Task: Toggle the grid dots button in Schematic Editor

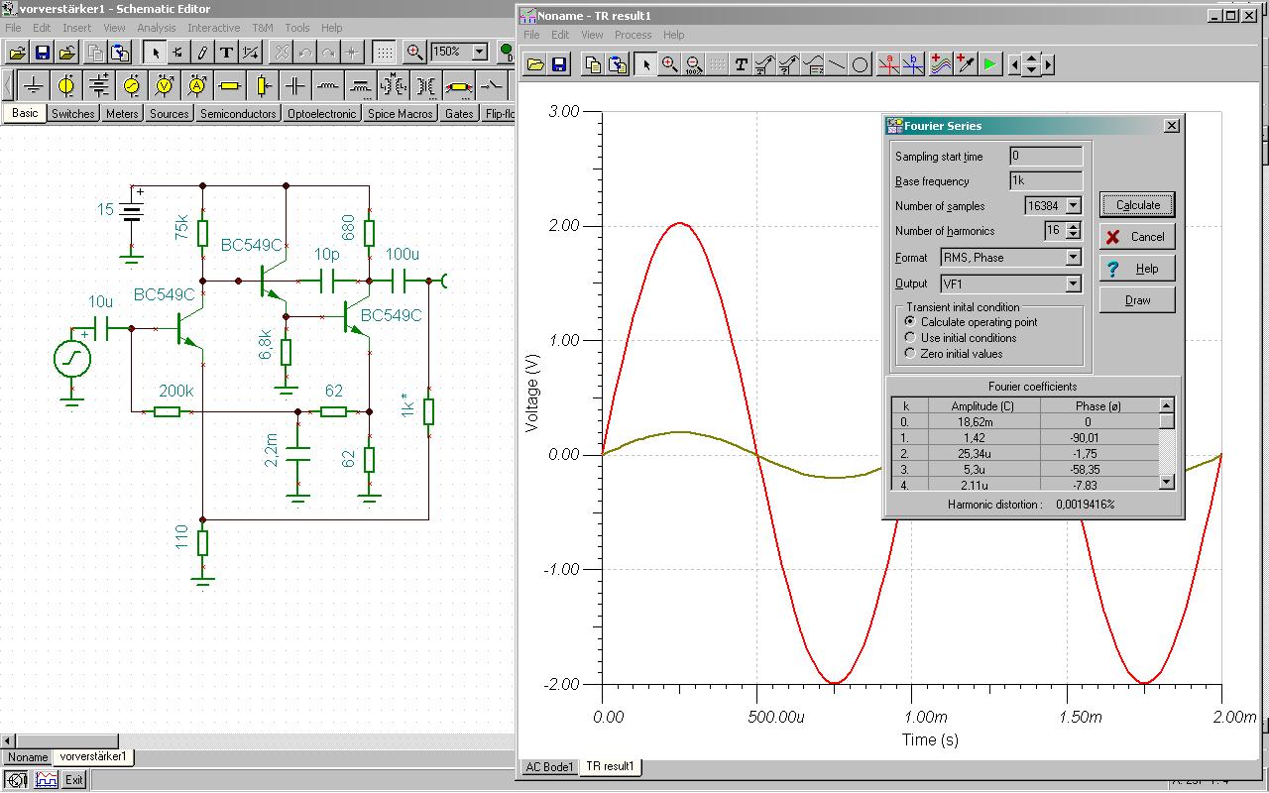Action: click(385, 53)
